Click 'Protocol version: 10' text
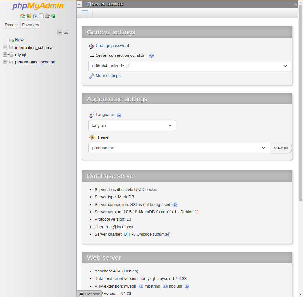The height and width of the screenshot is (297, 303). pos(113,219)
